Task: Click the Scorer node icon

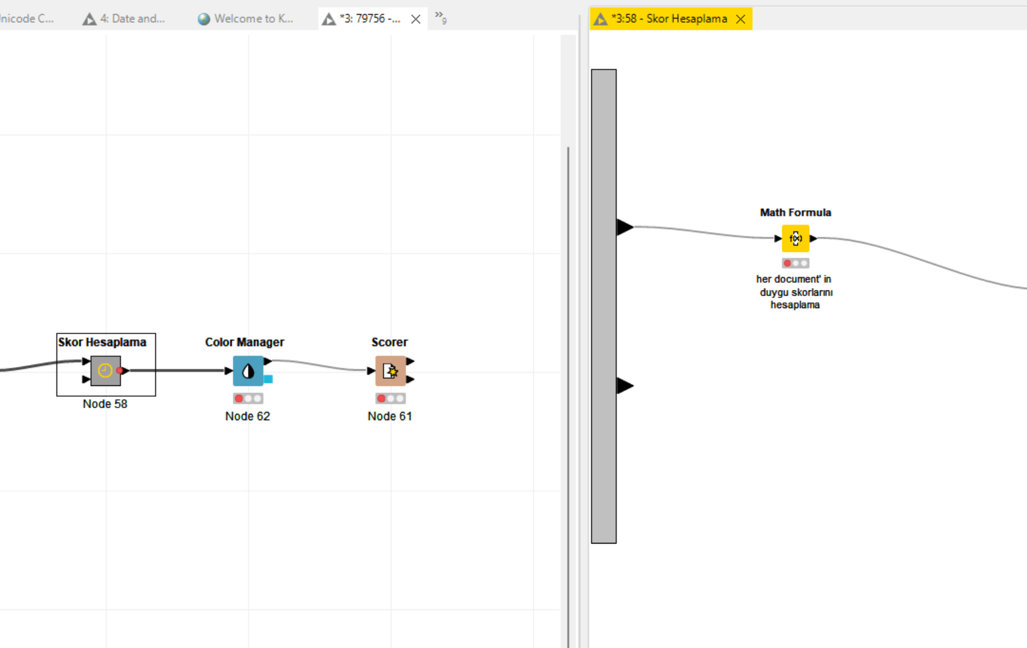Action: tap(390, 371)
